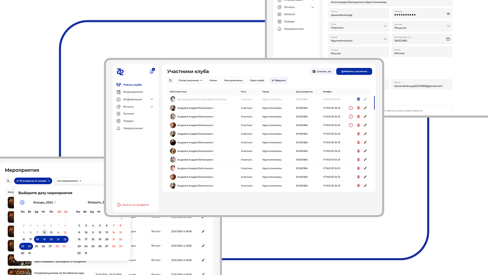This screenshot has width=488, height=275.
Task: Open Мероприятия from the sidebar menu
Action: pos(133,92)
